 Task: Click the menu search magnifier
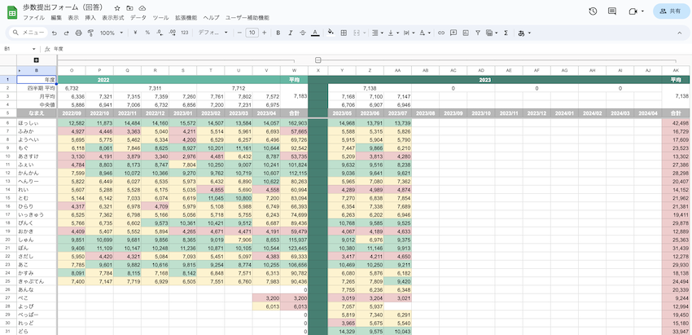15,33
